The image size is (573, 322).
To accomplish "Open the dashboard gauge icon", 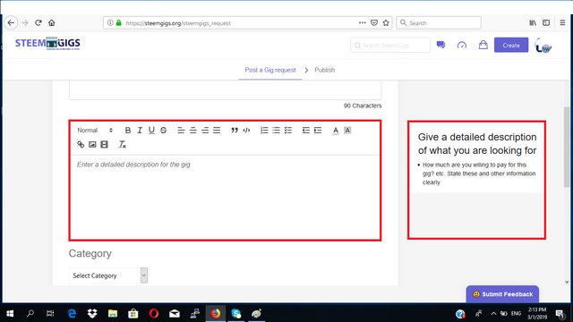I will [x=462, y=46].
